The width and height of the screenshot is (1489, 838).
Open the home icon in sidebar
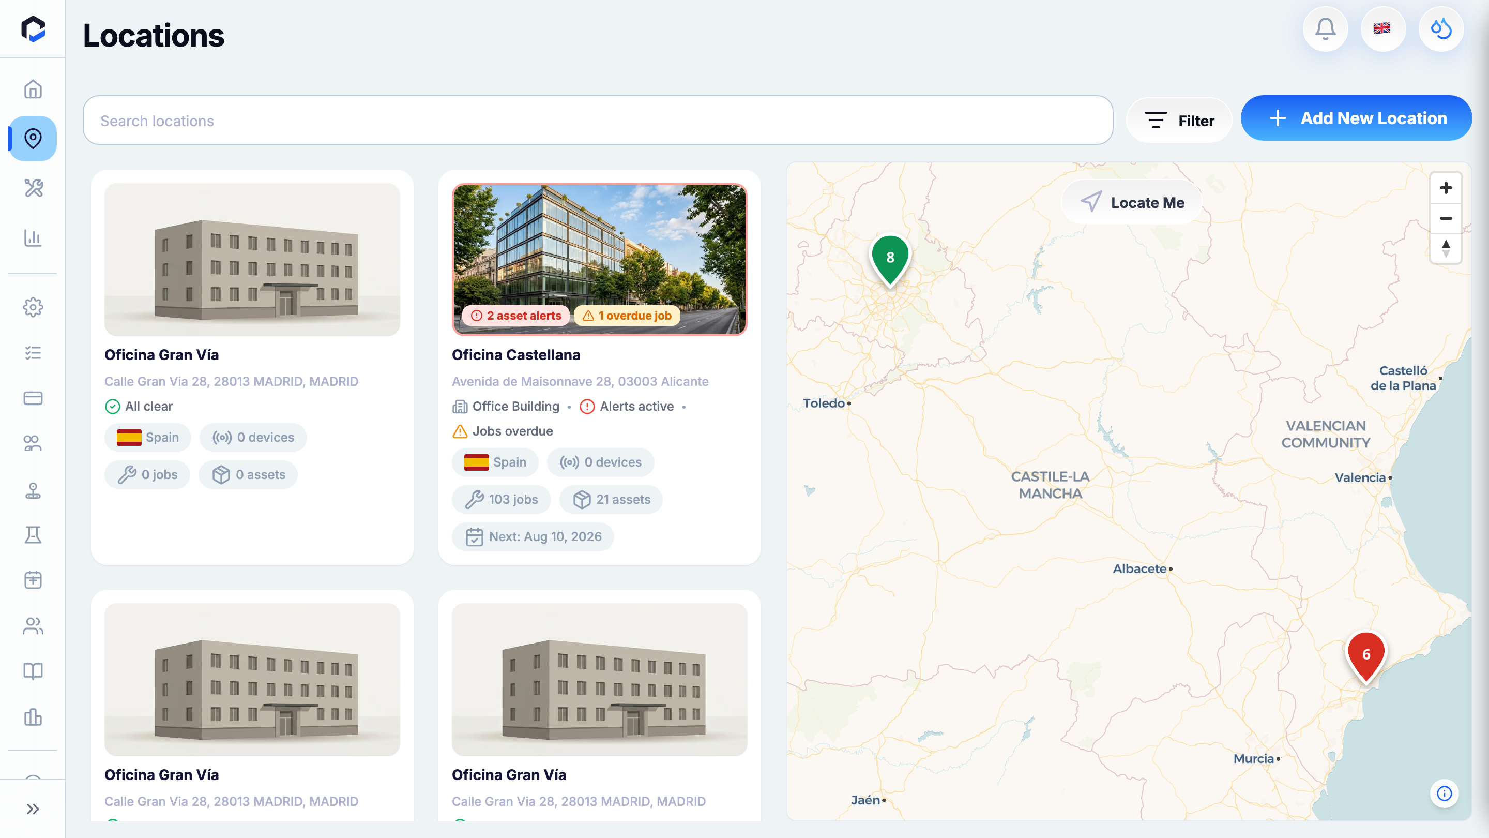[x=33, y=89]
